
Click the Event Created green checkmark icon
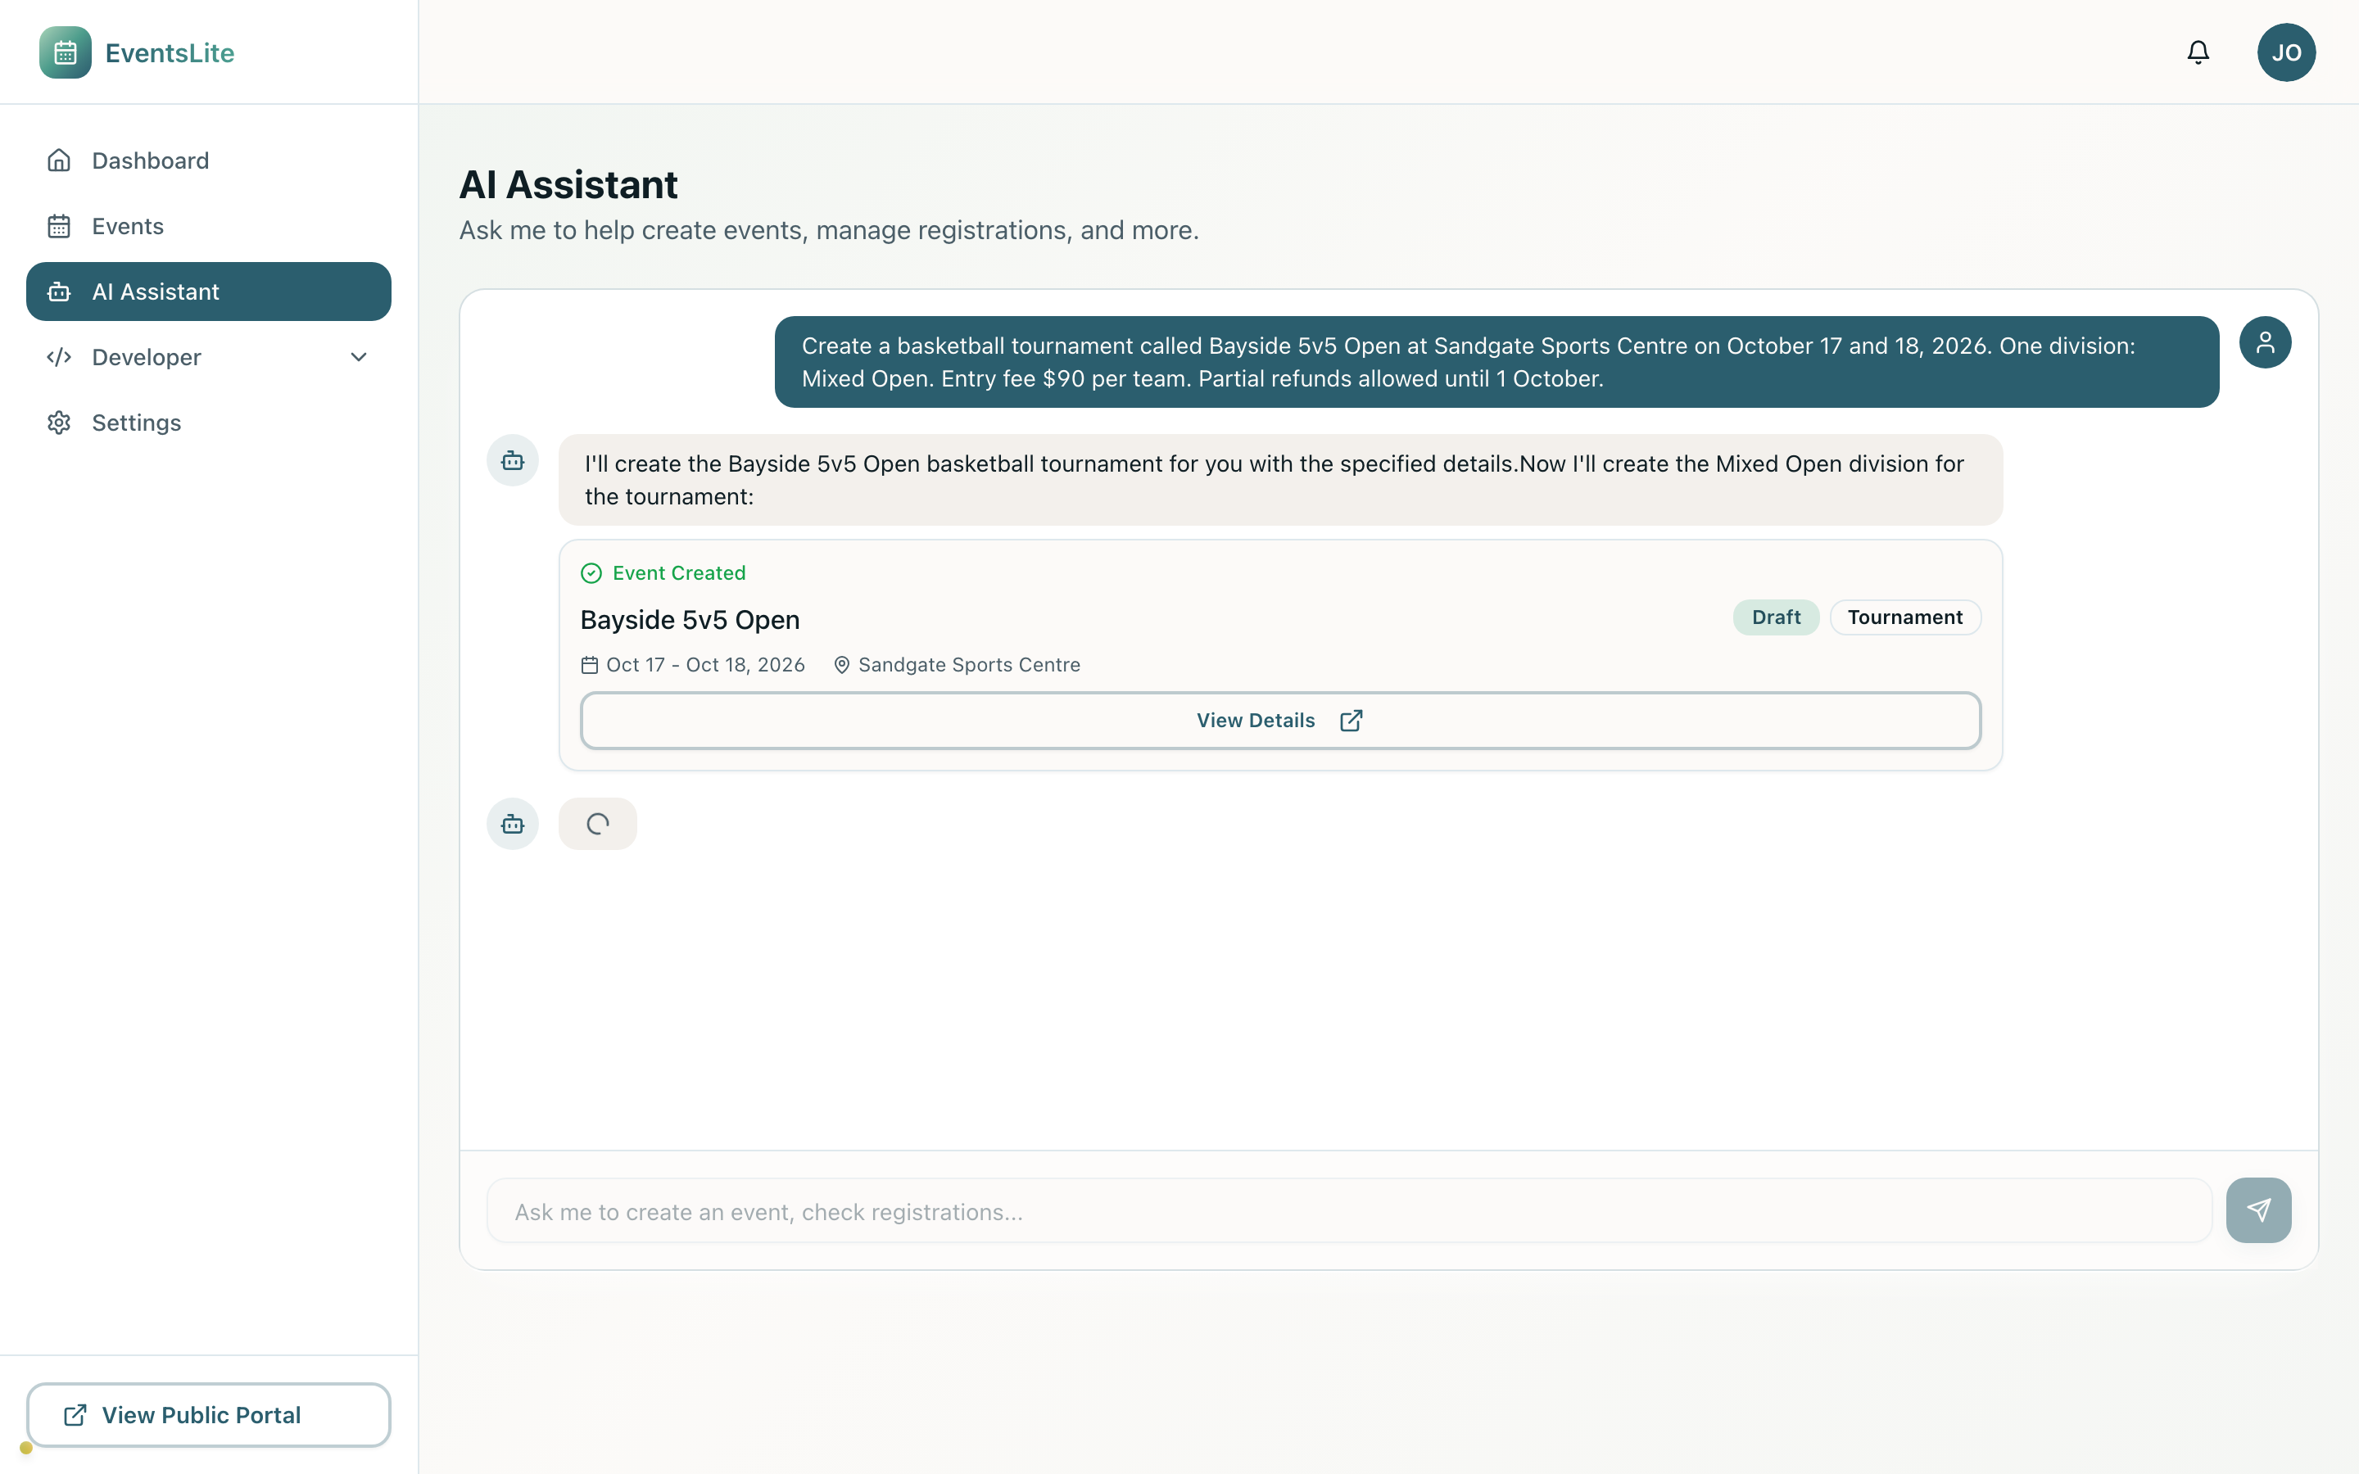591,573
